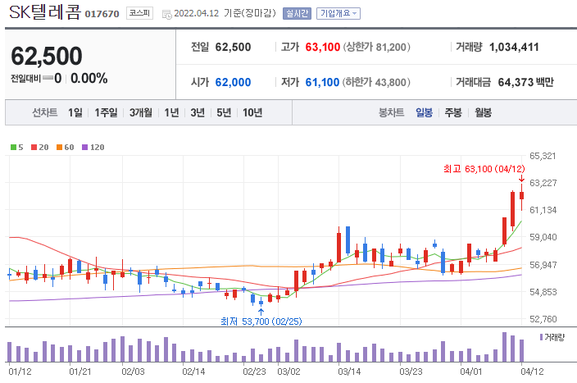Click the clock icon beside the 2022.04.12 date

pos(166,15)
